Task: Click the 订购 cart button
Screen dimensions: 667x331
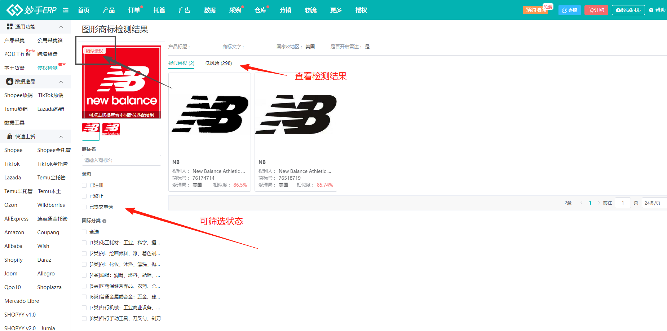Action: pos(596,10)
